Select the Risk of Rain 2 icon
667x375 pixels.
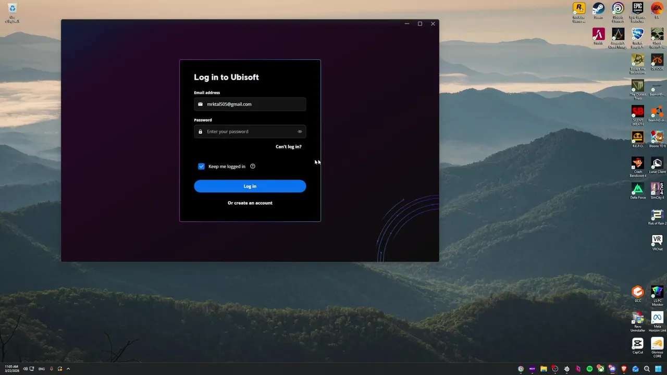(x=657, y=217)
